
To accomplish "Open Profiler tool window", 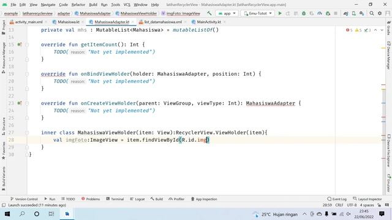I will (x=176, y=199).
